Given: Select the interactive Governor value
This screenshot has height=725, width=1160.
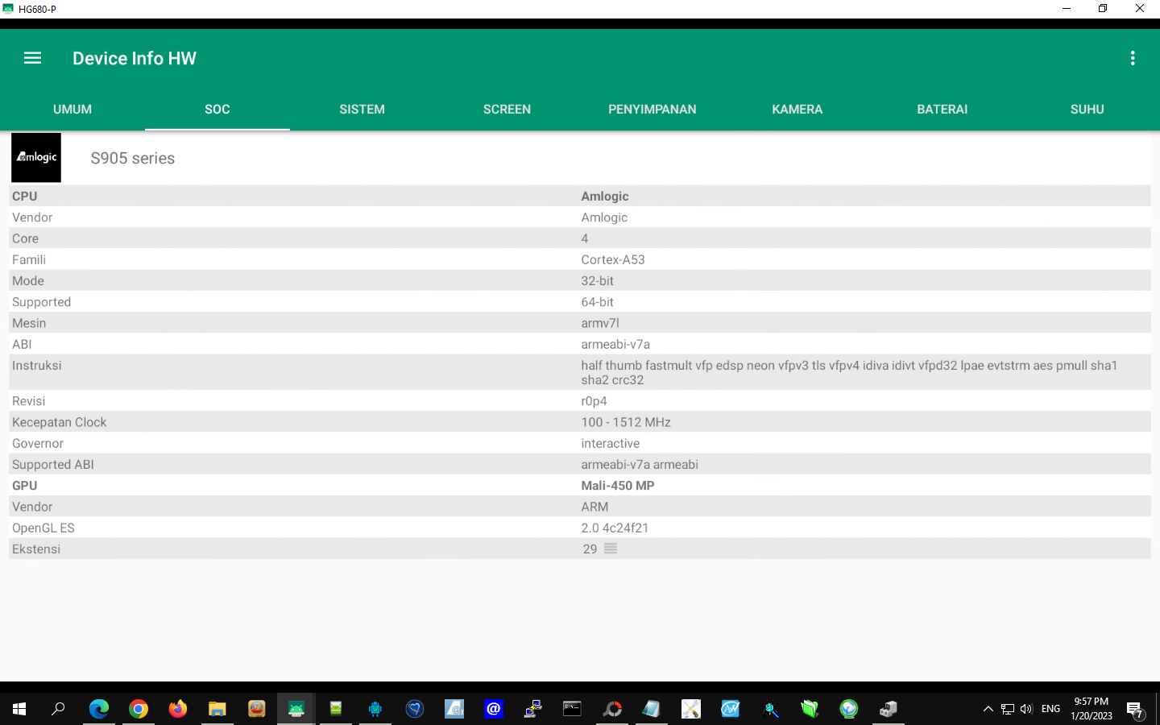Looking at the screenshot, I should tap(611, 443).
